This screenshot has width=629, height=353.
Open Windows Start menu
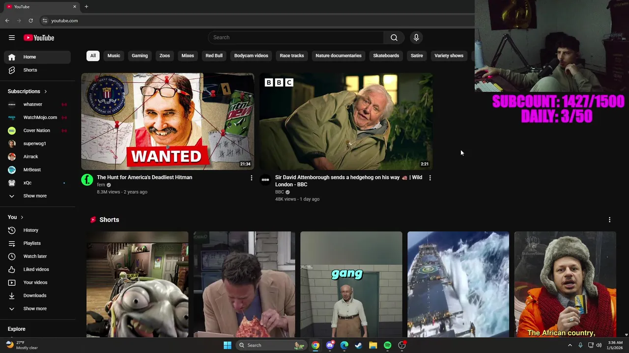tap(228, 345)
